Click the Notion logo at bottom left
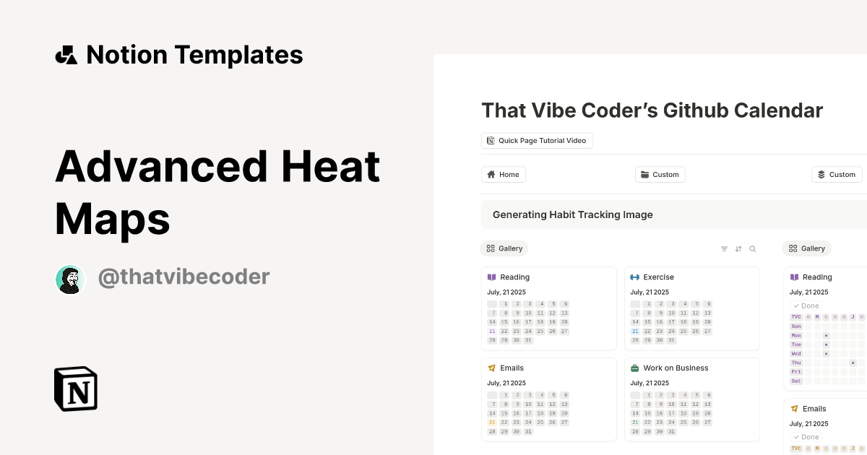 click(x=75, y=389)
